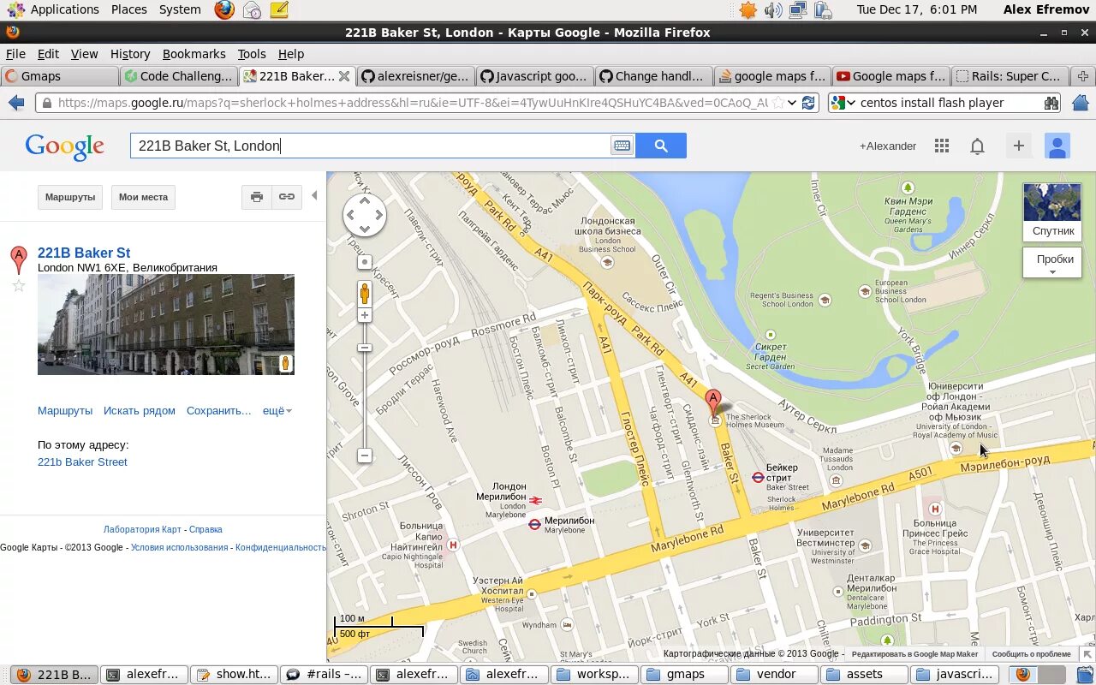Open the Edit menu

48,53
